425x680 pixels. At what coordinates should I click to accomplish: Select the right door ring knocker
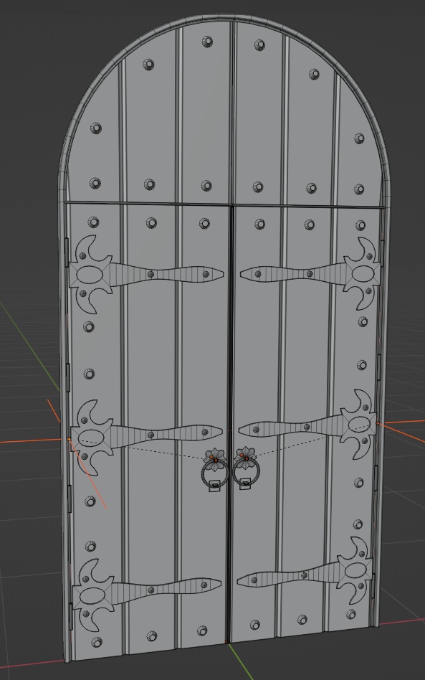(x=246, y=472)
